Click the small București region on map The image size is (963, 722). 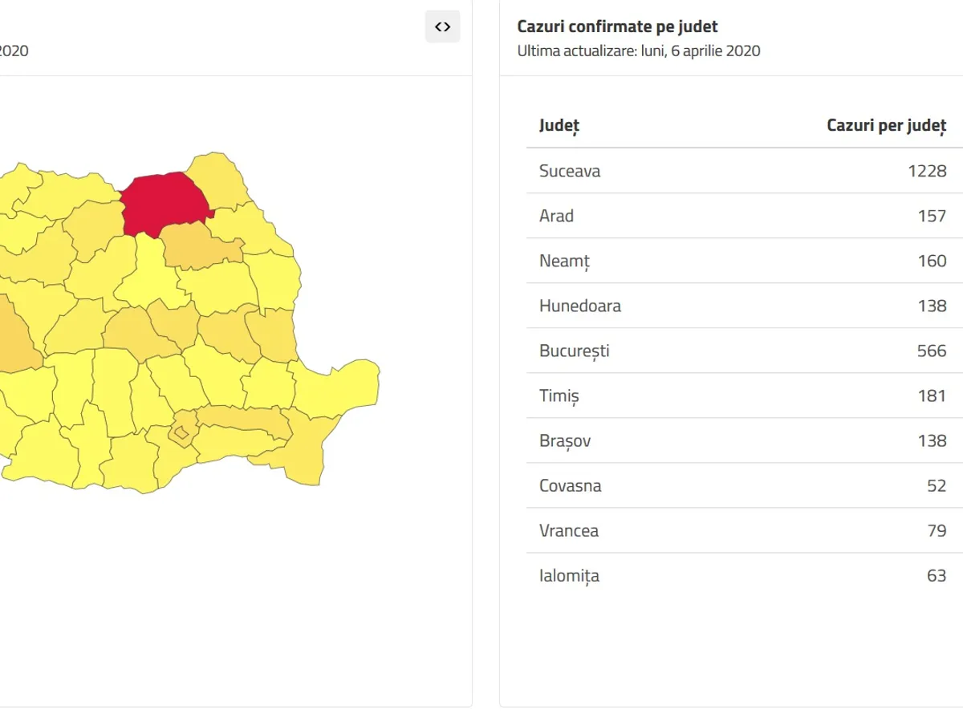182,433
